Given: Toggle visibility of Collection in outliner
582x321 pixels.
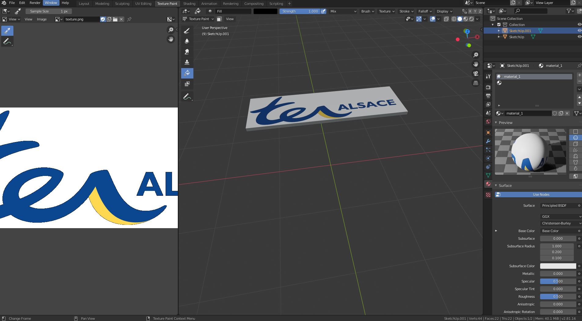Looking at the screenshot, I should coord(579,24).
